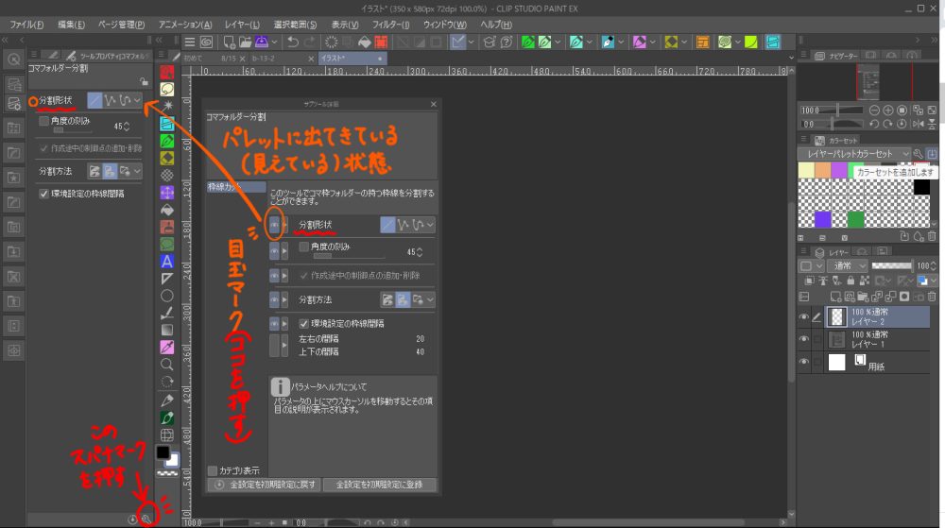Expand 分割方法 options arrow in sub tool detail
945x528 pixels.
click(430, 299)
